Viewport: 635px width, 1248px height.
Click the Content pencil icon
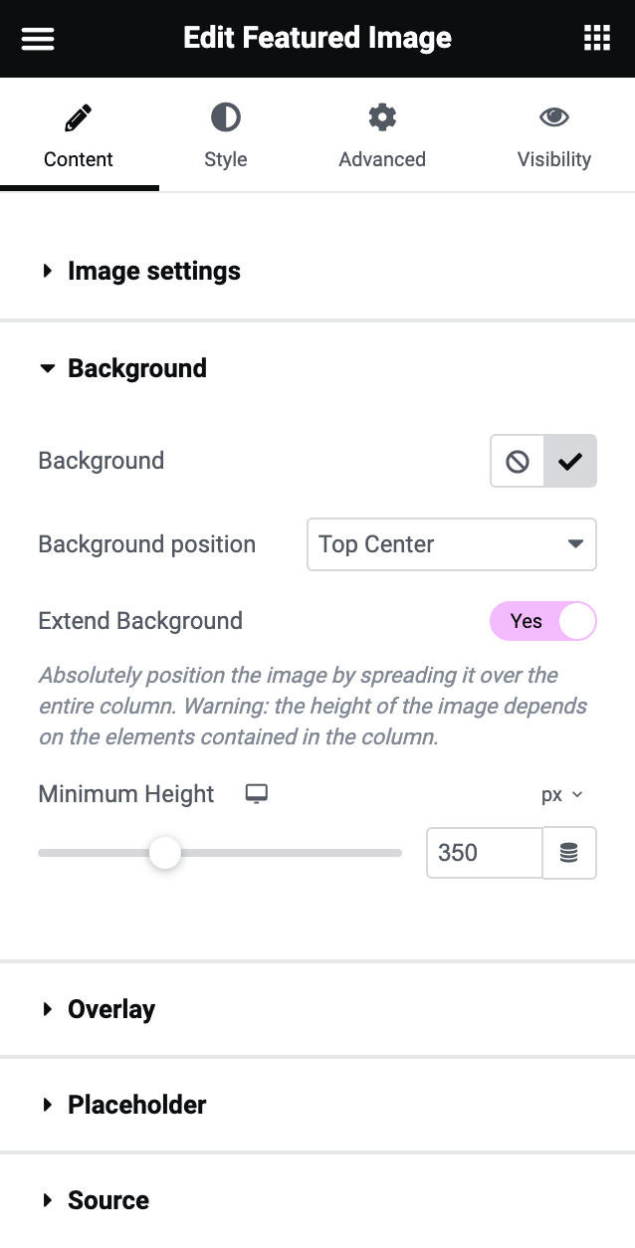78,119
